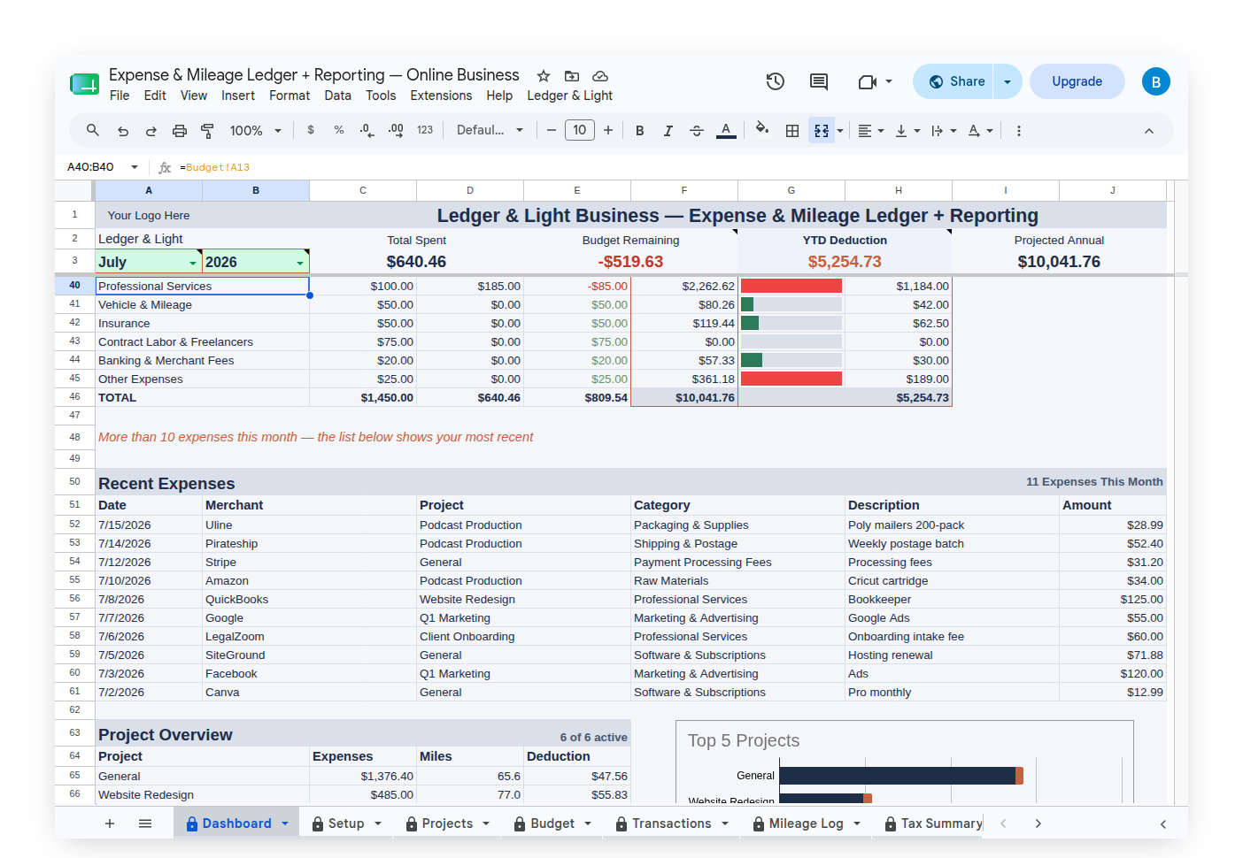Screen dimensions: 1243x858
Task: Switch to the Projects tab
Action: pos(447,824)
